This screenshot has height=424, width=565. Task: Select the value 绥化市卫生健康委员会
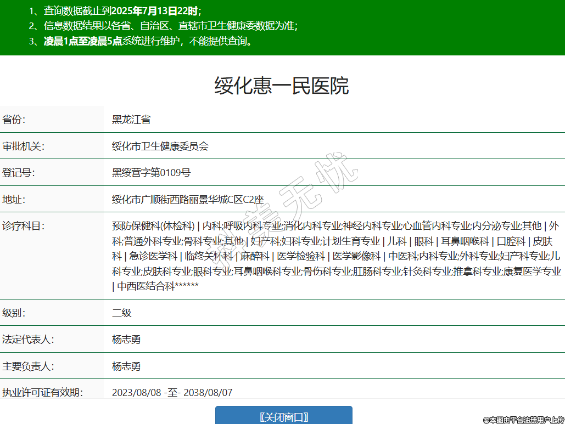[x=160, y=146]
